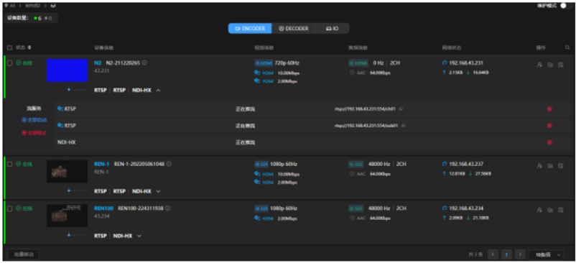Tick the checkbox for the N2 device row
The height and width of the screenshot is (263, 576).
[10, 63]
